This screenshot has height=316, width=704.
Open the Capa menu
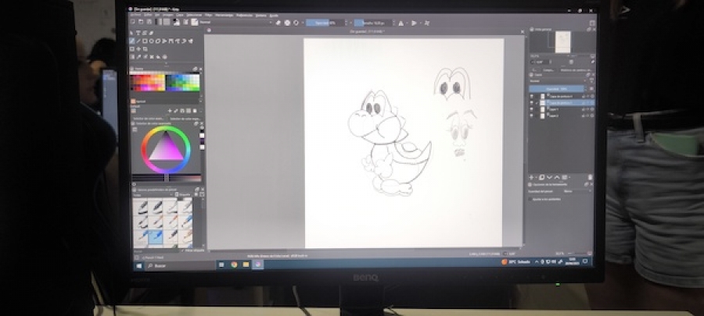click(x=179, y=16)
